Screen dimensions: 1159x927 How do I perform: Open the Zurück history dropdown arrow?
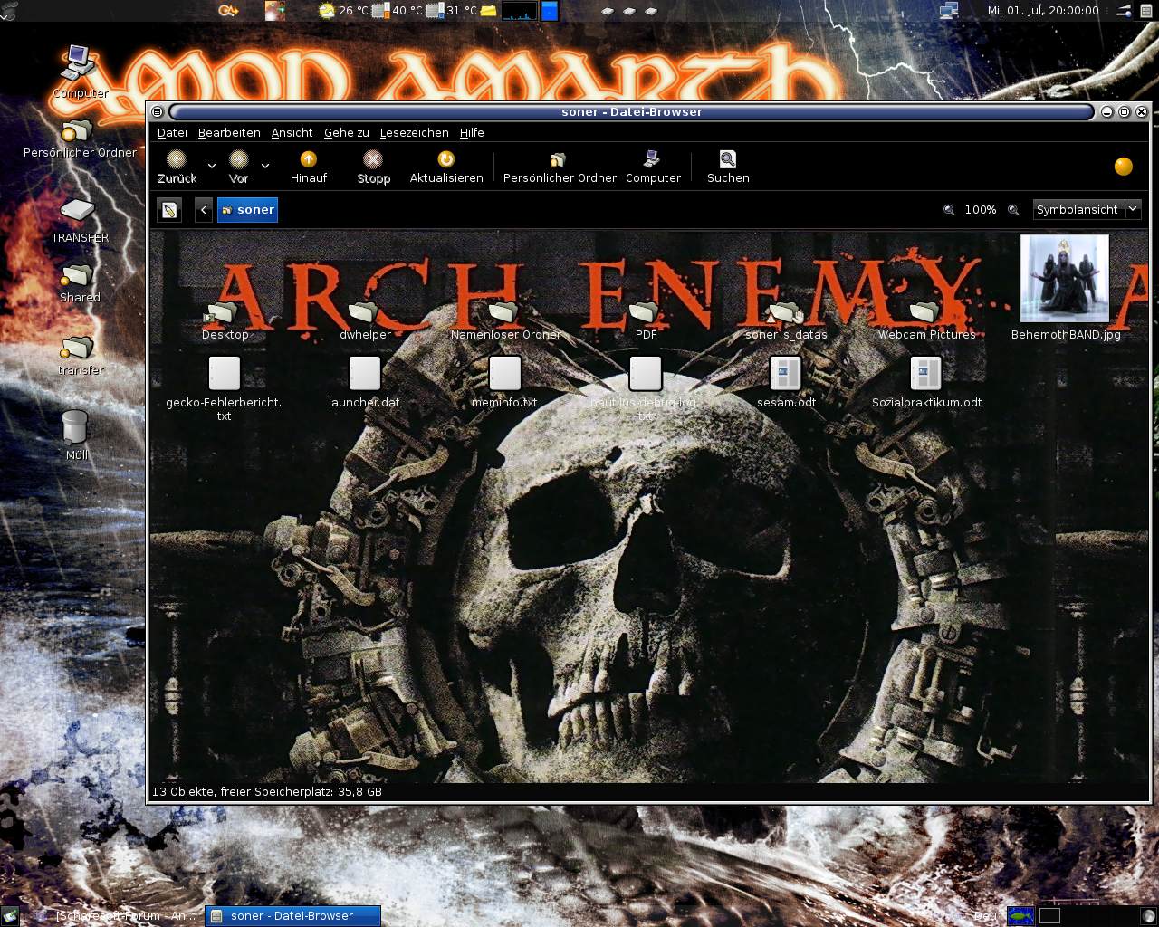coord(211,167)
